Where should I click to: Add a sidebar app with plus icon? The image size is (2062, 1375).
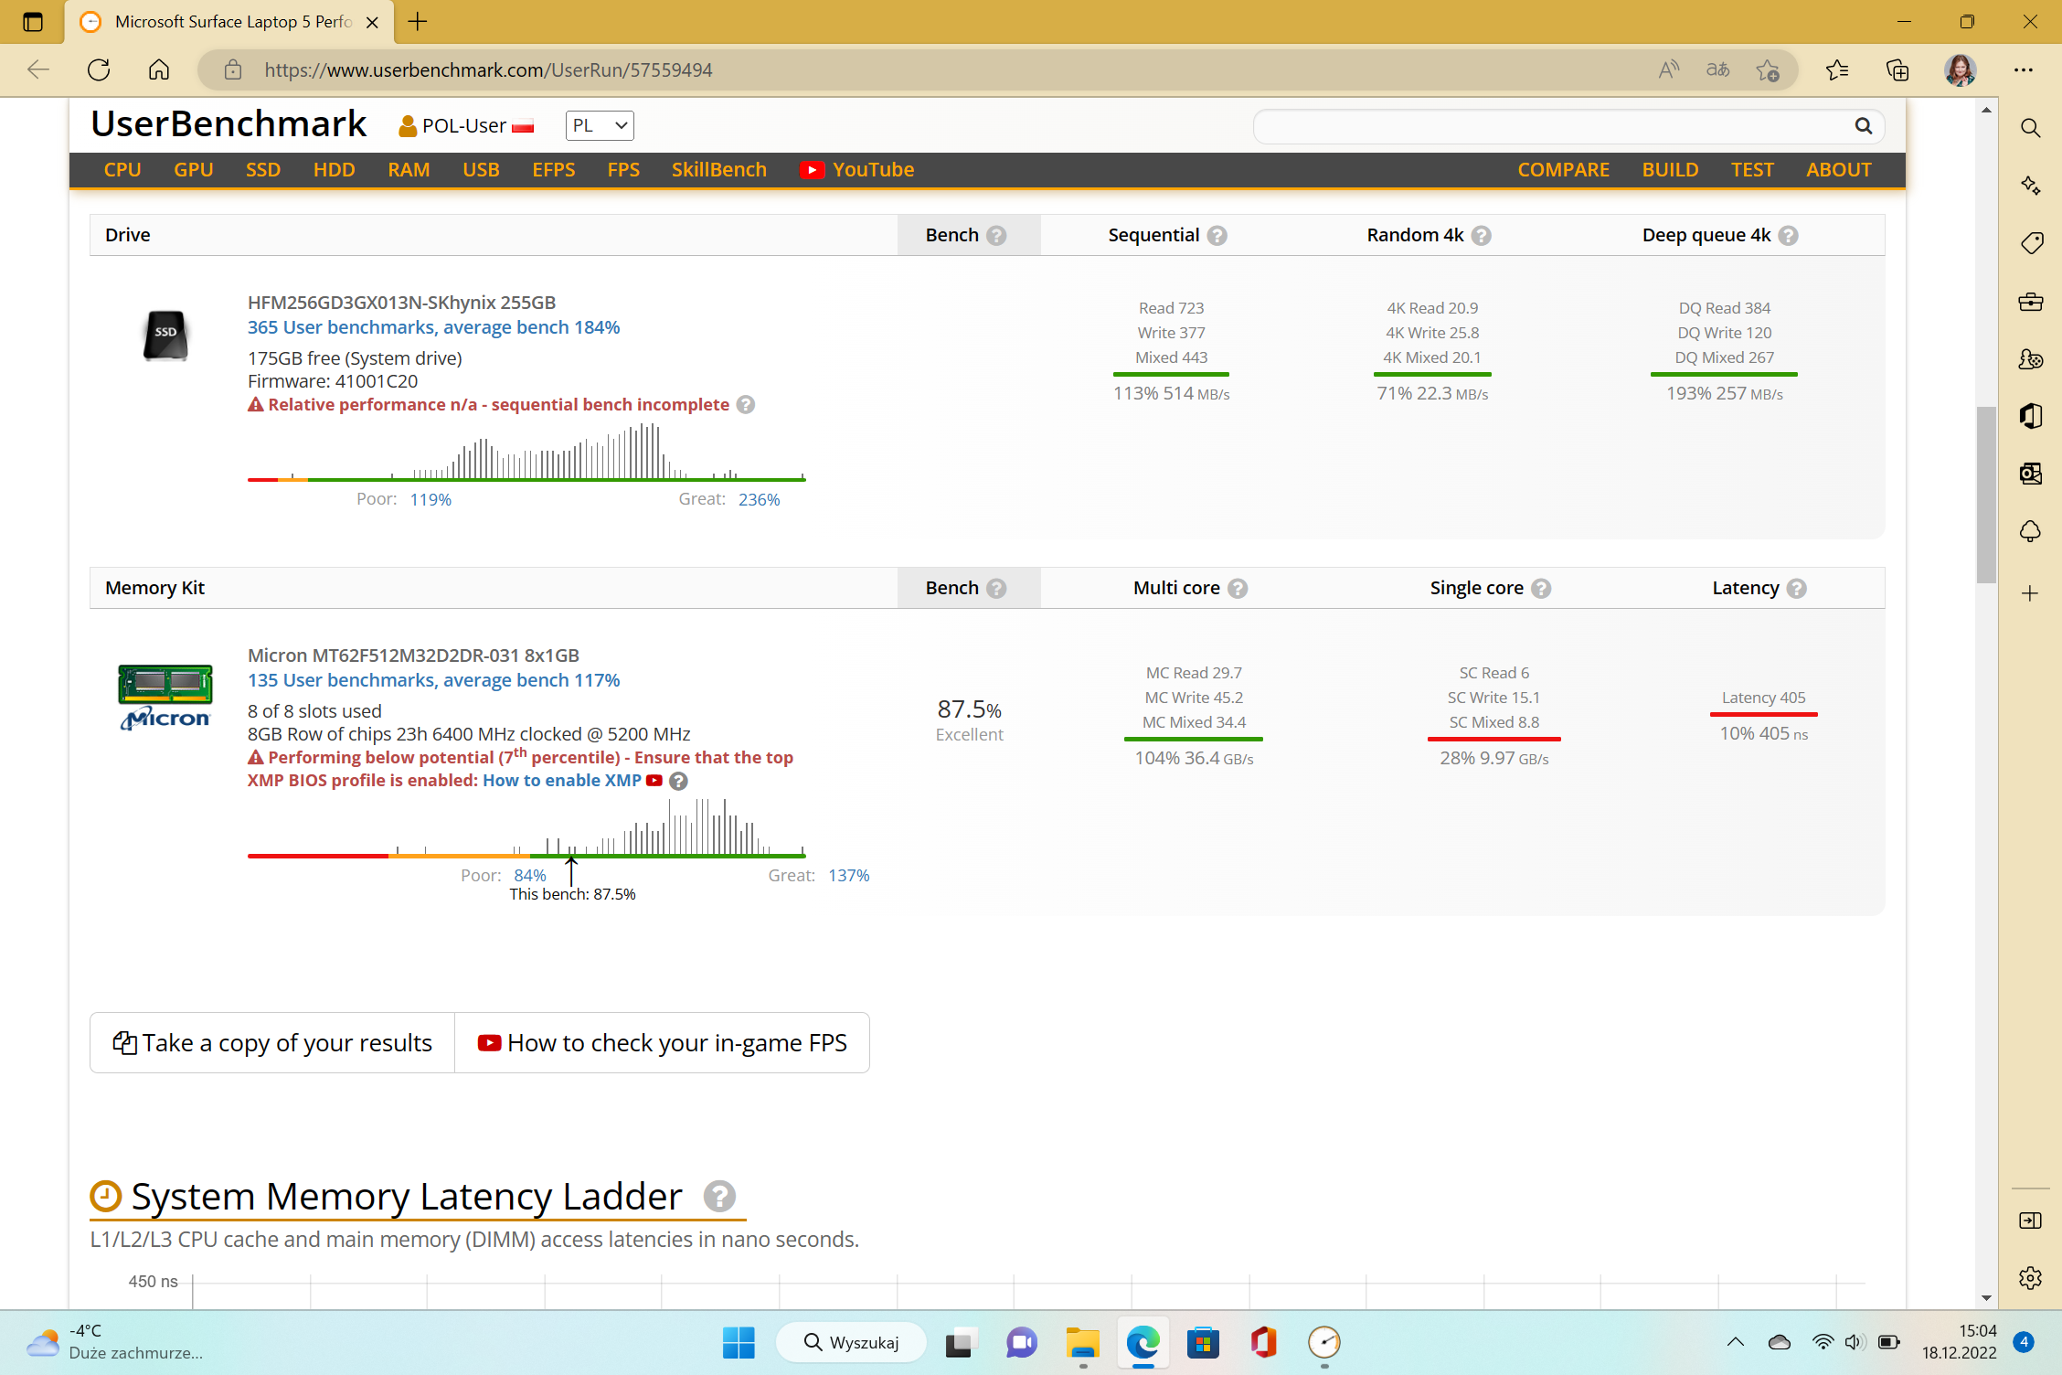(2031, 593)
